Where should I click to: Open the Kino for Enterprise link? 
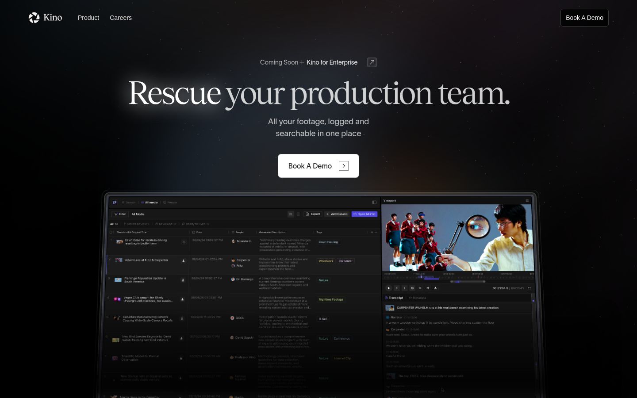[x=332, y=62]
